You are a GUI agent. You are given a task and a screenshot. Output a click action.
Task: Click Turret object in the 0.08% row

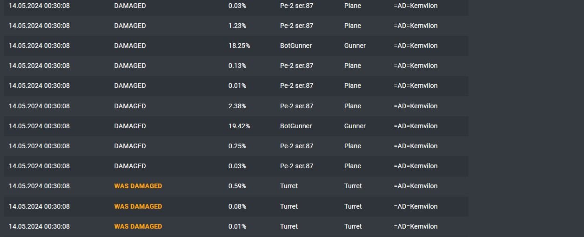coord(289,206)
